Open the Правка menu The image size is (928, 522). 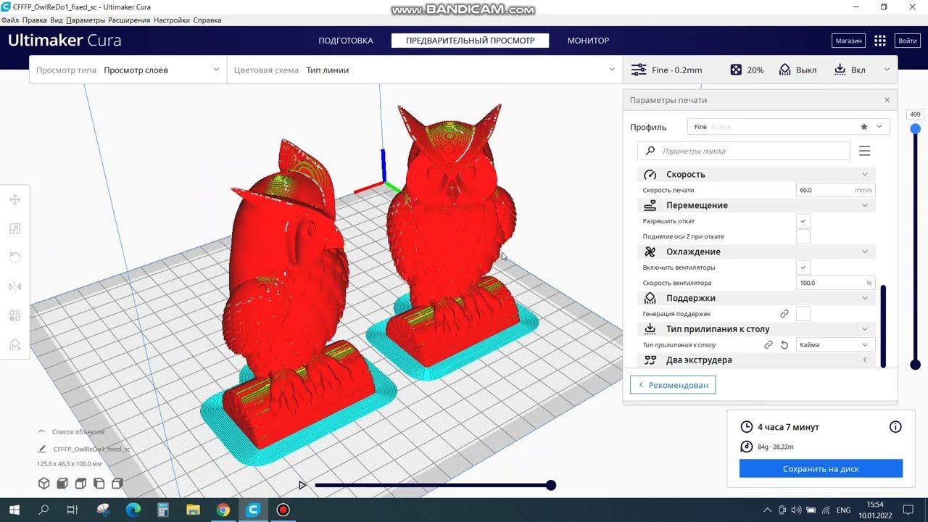(35, 20)
